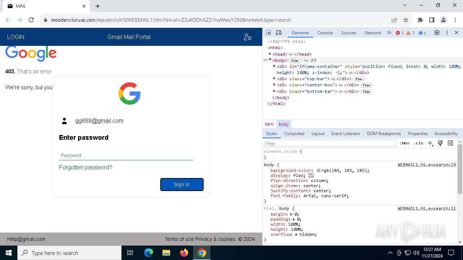The image size is (463, 260).
Task: Click the Google G logo in login box
Action: point(129,94)
